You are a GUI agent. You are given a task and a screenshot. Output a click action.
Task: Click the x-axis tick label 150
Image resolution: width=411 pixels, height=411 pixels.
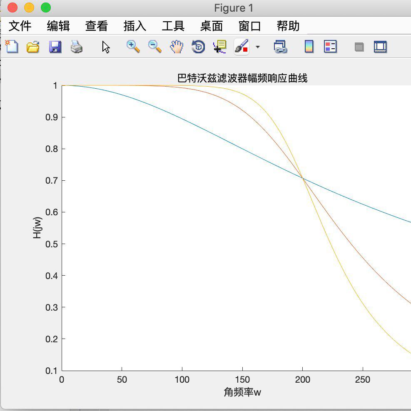point(242,379)
